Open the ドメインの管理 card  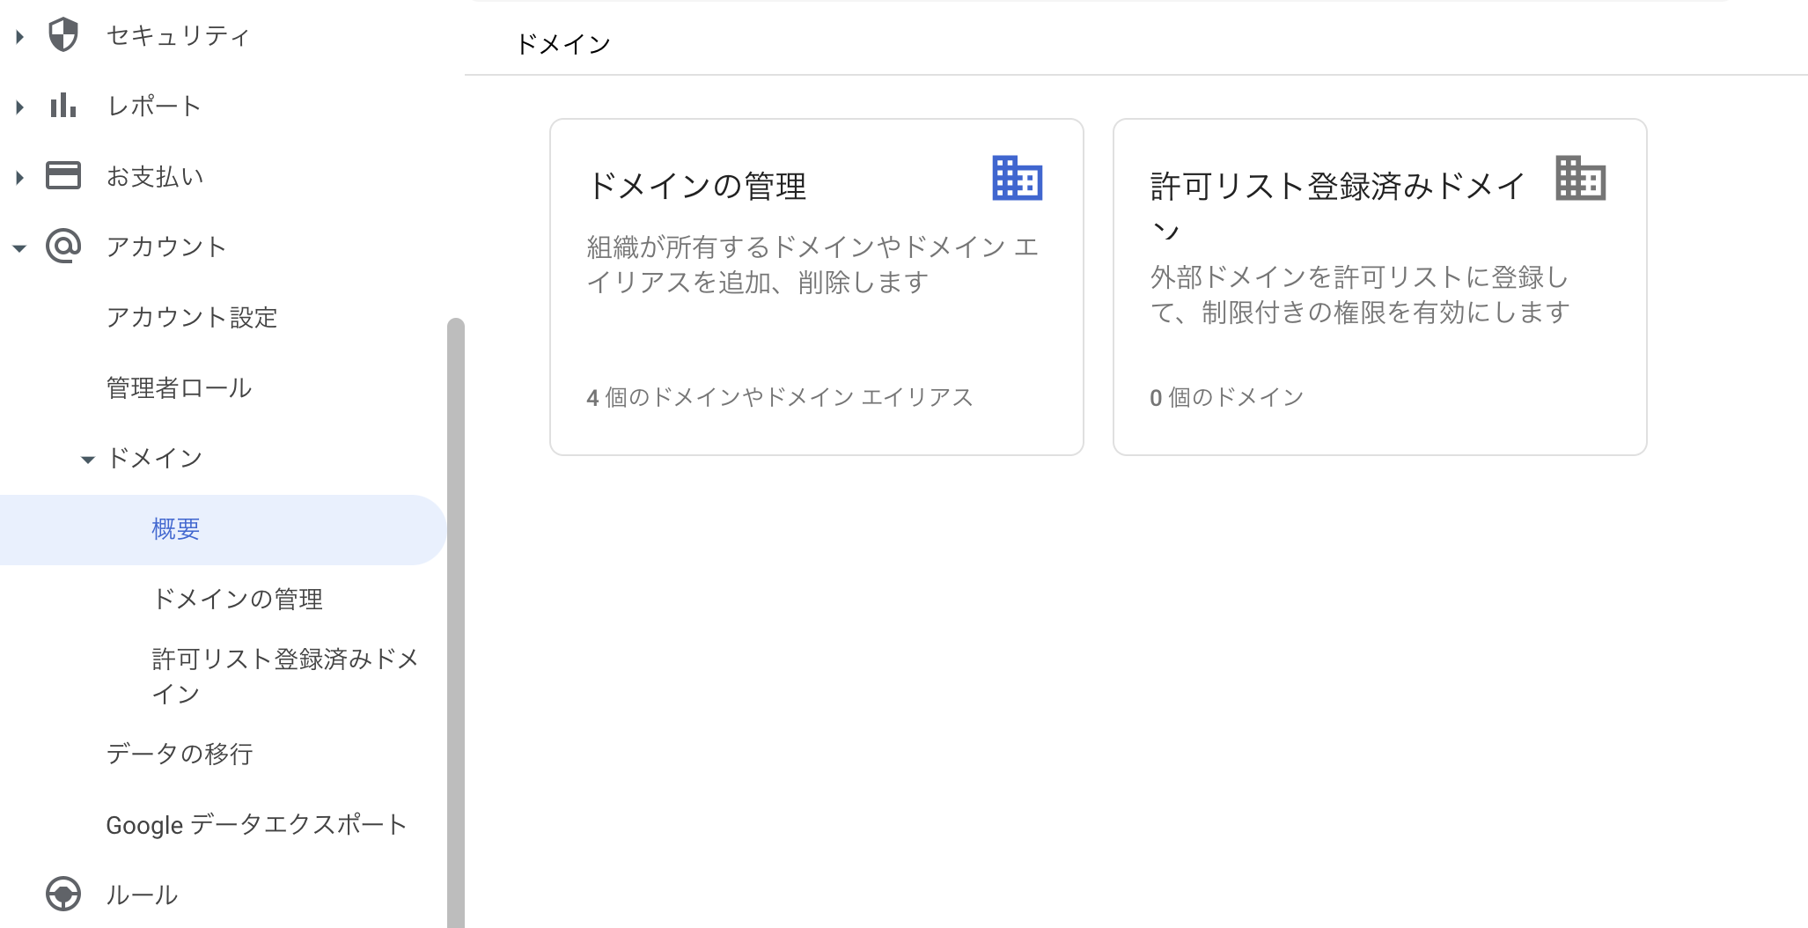pos(816,287)
